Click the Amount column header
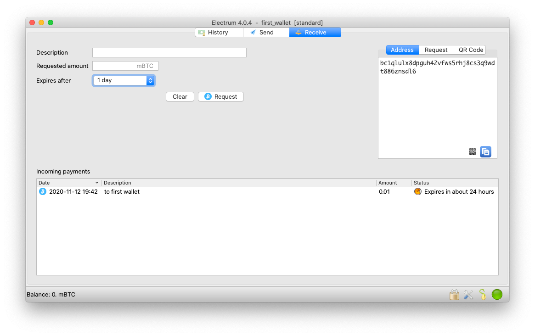 [394, 183]
